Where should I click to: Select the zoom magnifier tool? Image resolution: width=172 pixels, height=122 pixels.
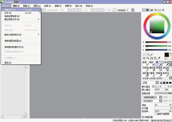click(148, 58)
